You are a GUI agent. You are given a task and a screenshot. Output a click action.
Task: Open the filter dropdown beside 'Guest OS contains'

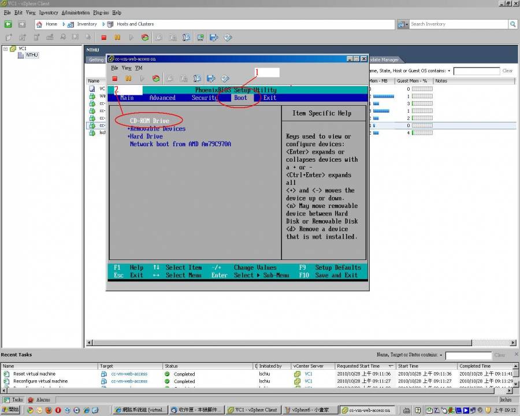point(449,71)
